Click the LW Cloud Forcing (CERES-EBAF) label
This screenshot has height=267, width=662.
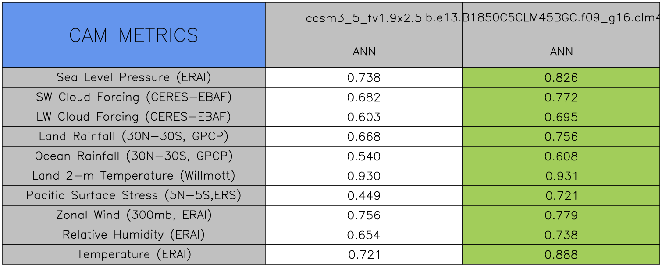click(134, 117)
